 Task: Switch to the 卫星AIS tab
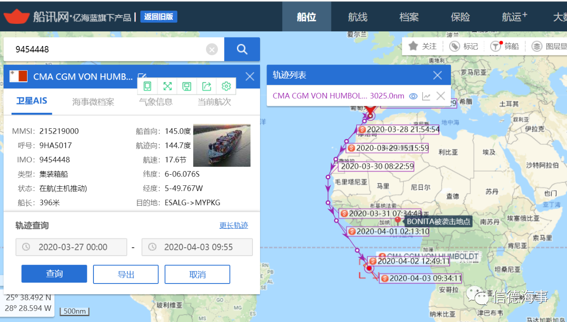[31, 101]
